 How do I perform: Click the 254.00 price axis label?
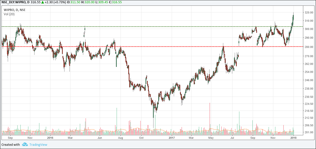click(309, 72)
